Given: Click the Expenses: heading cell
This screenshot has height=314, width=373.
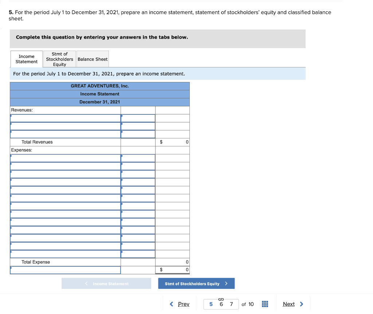Looking at the screenshot, I should coord(66,150).
